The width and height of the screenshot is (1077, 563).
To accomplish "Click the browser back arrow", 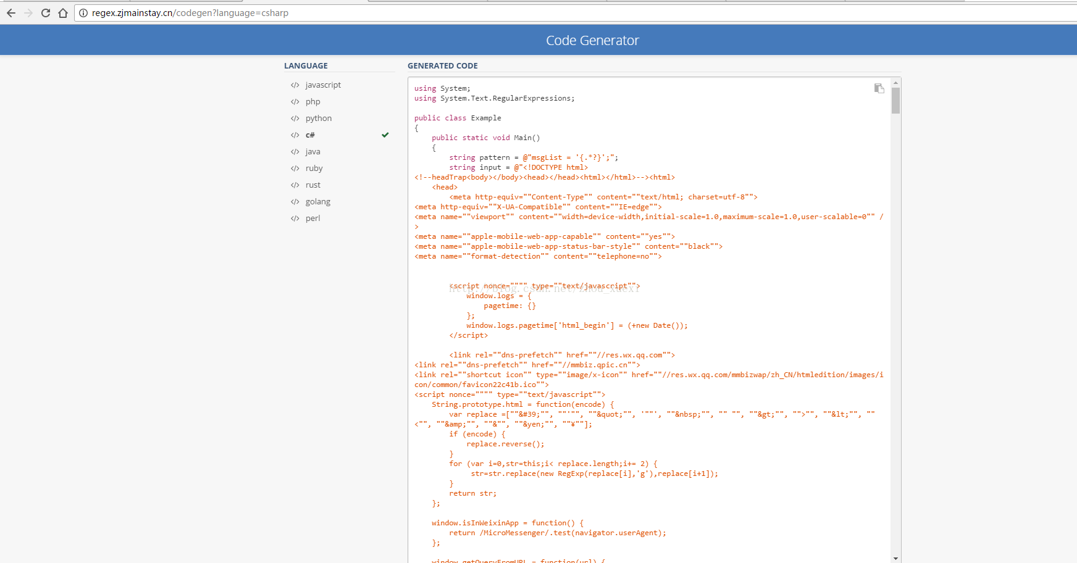I will pos(11,13).
